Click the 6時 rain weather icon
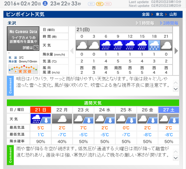The height and width of the screenshot is (169, 186). [x=106, y=45]
